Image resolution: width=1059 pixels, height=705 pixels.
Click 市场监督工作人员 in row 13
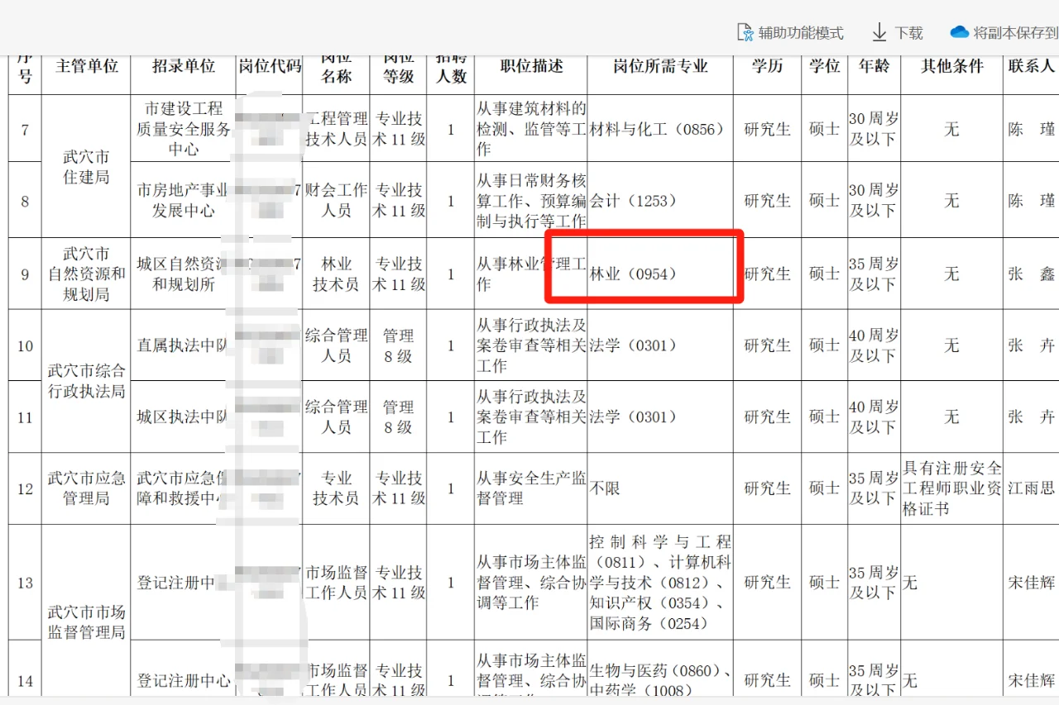coord(336,583)
